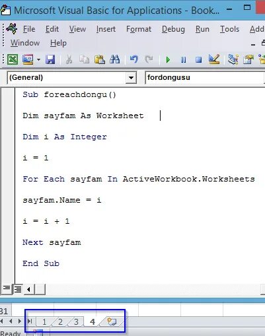Click the fordongusu procedure box
The height and width of the screenshot is (336, 265).
pyautogui.click(x=205, y=77)
